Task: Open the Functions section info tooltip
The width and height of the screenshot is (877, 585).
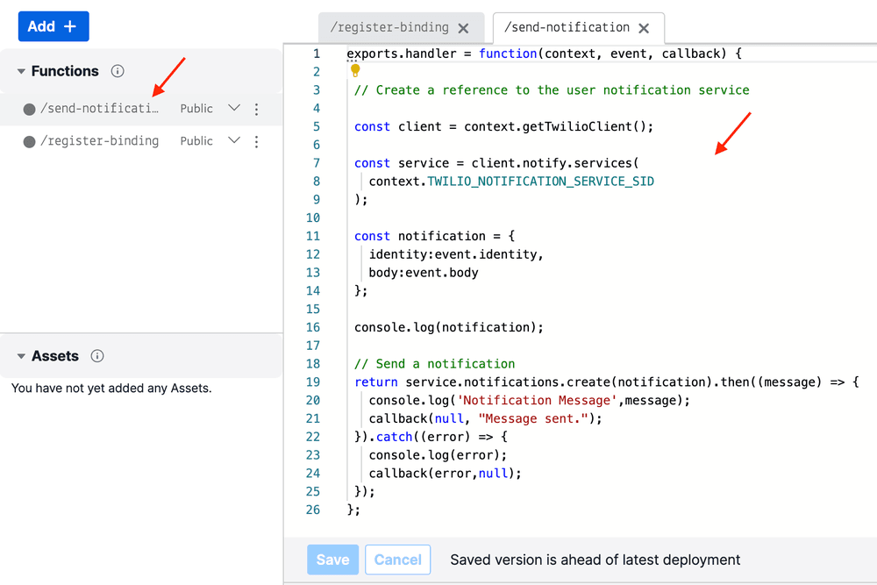Action: (118, 71)
